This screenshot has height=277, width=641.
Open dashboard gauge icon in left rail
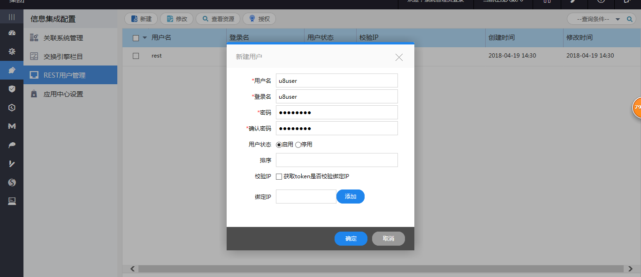12,33
